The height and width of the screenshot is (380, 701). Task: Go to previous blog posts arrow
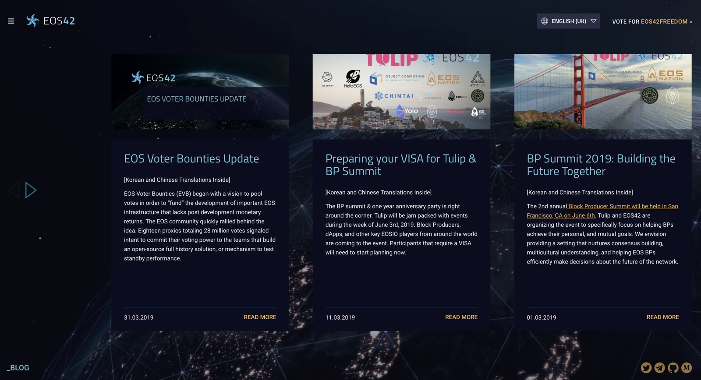pyautogui.click(x=14, y=190)
